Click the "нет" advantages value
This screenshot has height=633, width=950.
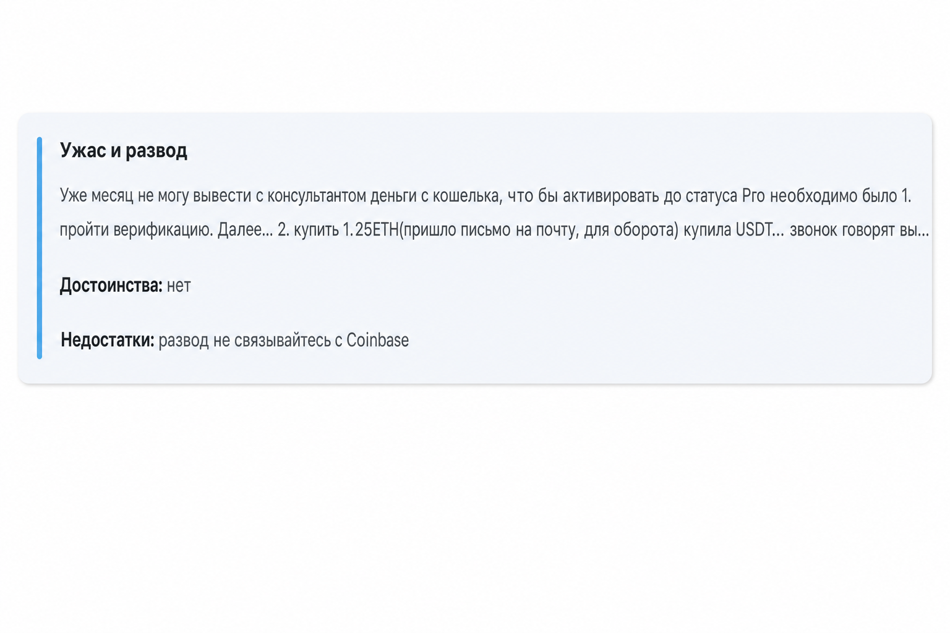tap(179, 286)
